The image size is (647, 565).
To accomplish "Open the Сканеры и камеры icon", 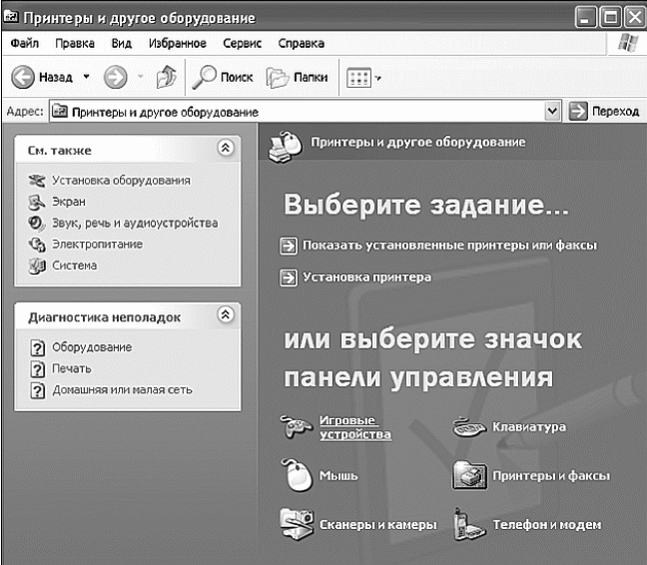I will 297,524.
